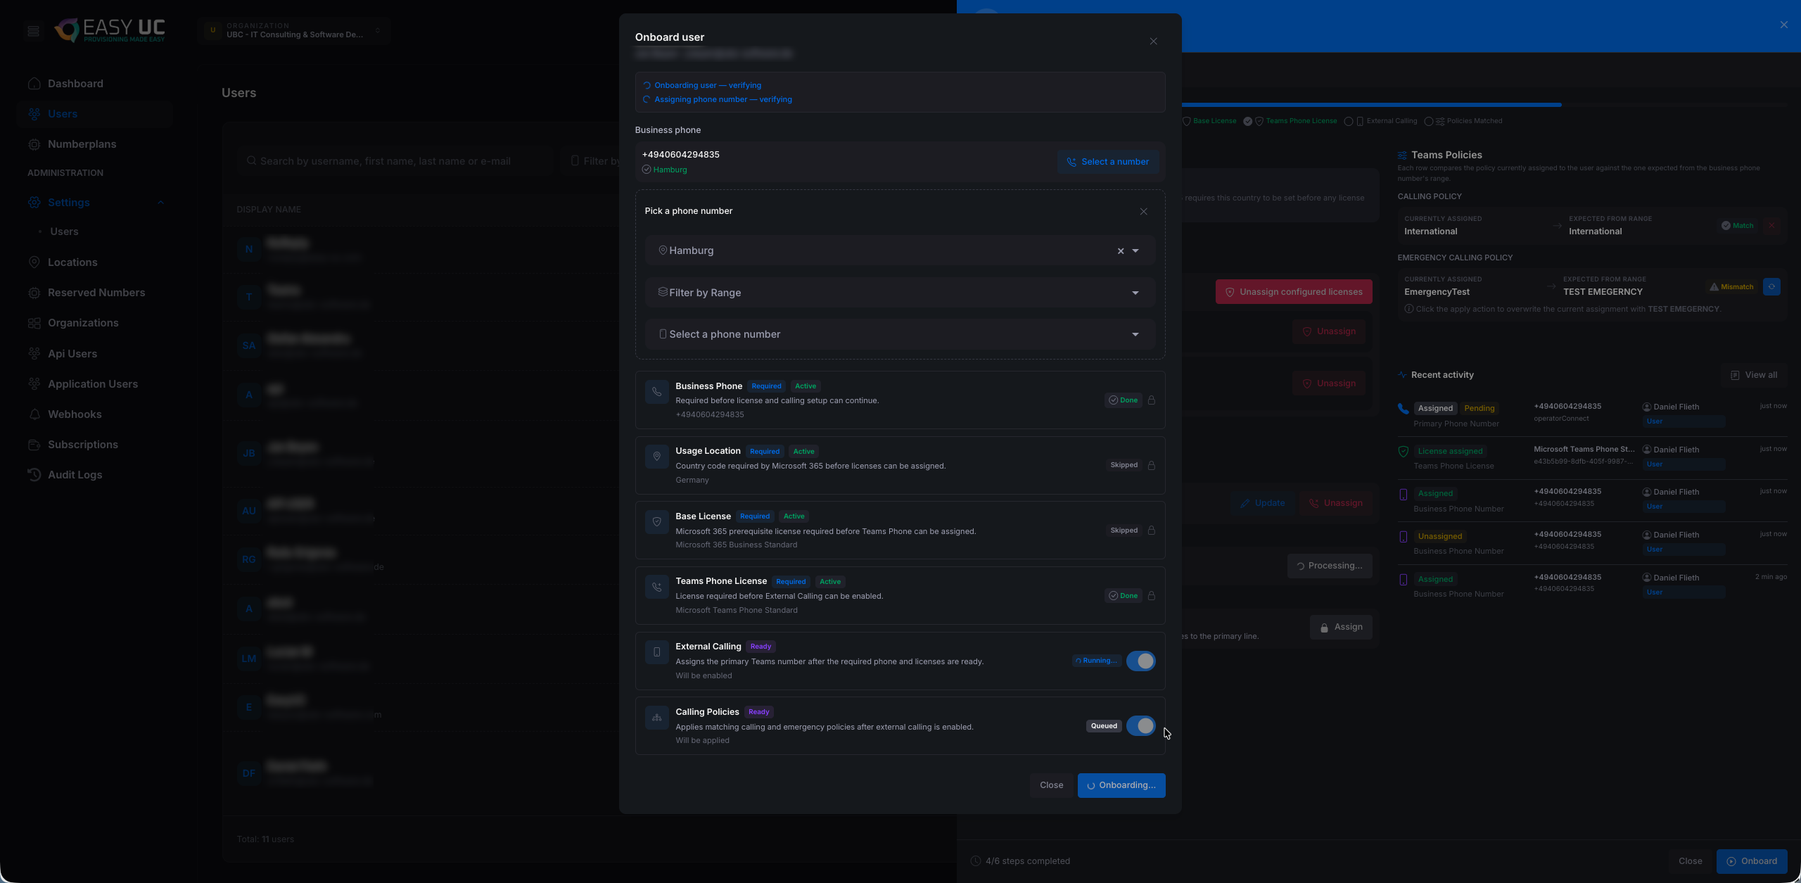Apply the mismatched Emergency Calling Policy
The height and width of the screenshot is (883, 1801).
[x=1771, y=287]
